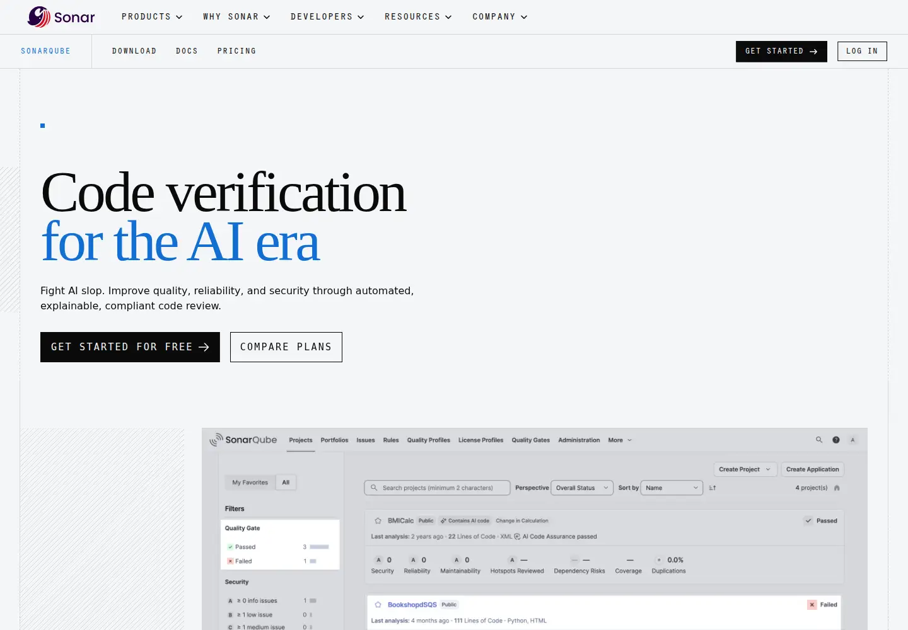908x630 pixels.
Task: Click the Search projects input field
Action: coord(437,488)
